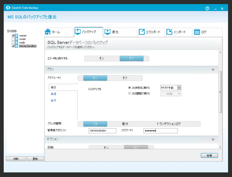The image size is (232, 177).
Task: Click the Restore (復元) download icon
Action: pos(107,32)
